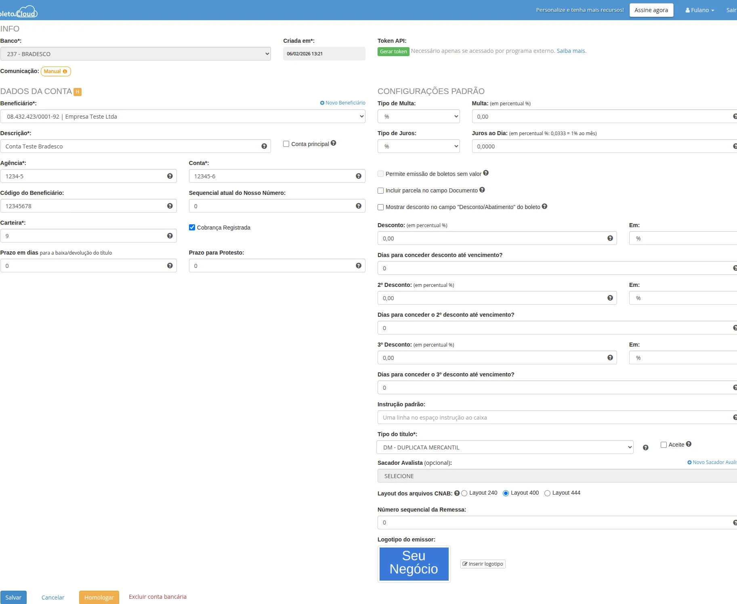Click the Salvar button
Viewport: 737px width, 604px height.
tap(13, 597)
